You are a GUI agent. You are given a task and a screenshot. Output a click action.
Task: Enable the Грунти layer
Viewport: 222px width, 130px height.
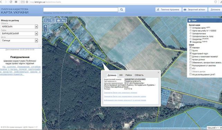click(x=191, y=50)
